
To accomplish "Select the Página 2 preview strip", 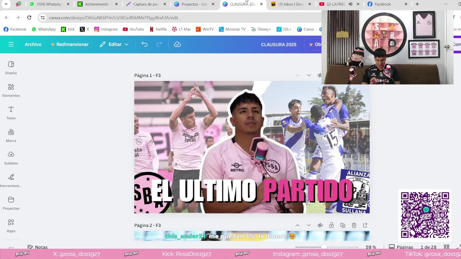I will point(252,236).
